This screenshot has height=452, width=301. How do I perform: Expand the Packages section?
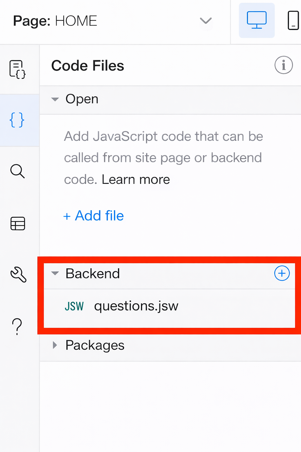55,345
